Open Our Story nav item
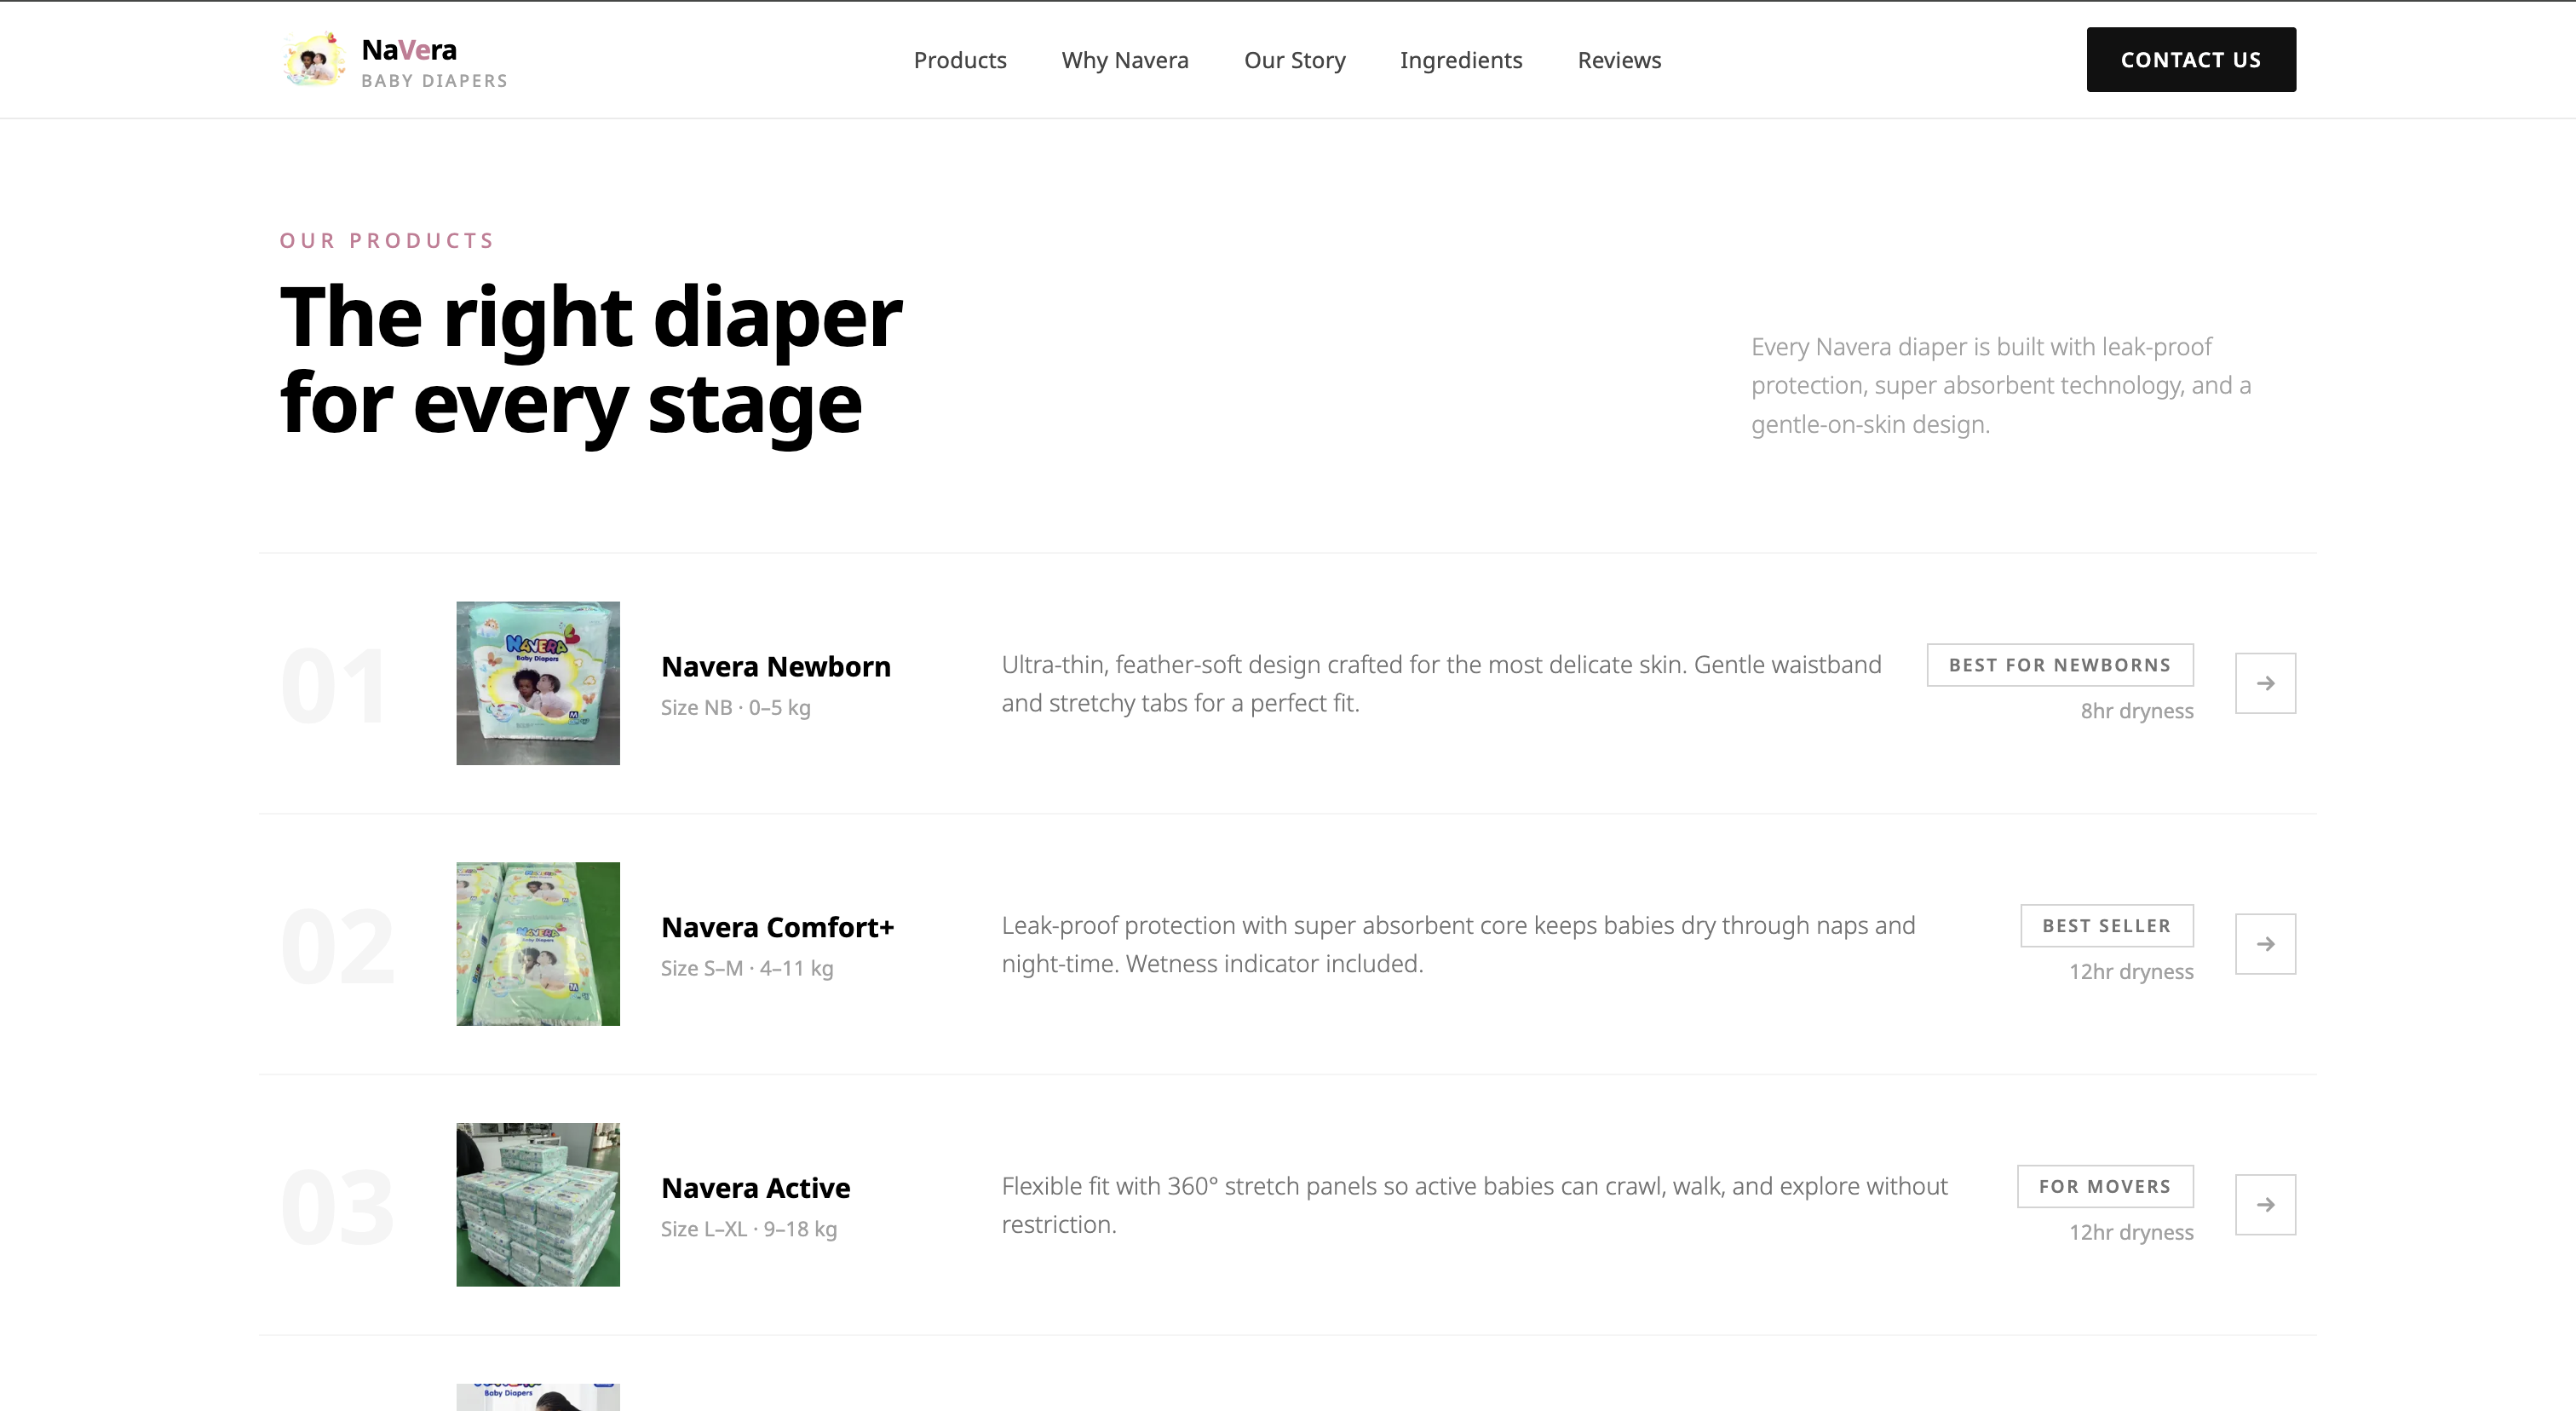This screenshot has height=1411, width=2576. click(x=1294, y=60)
